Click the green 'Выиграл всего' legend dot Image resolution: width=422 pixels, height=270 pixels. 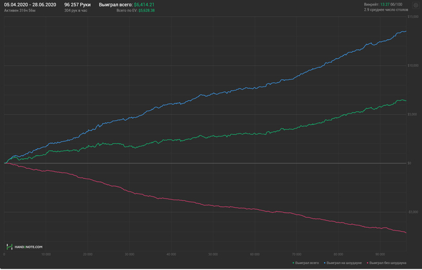coord(294,263)
